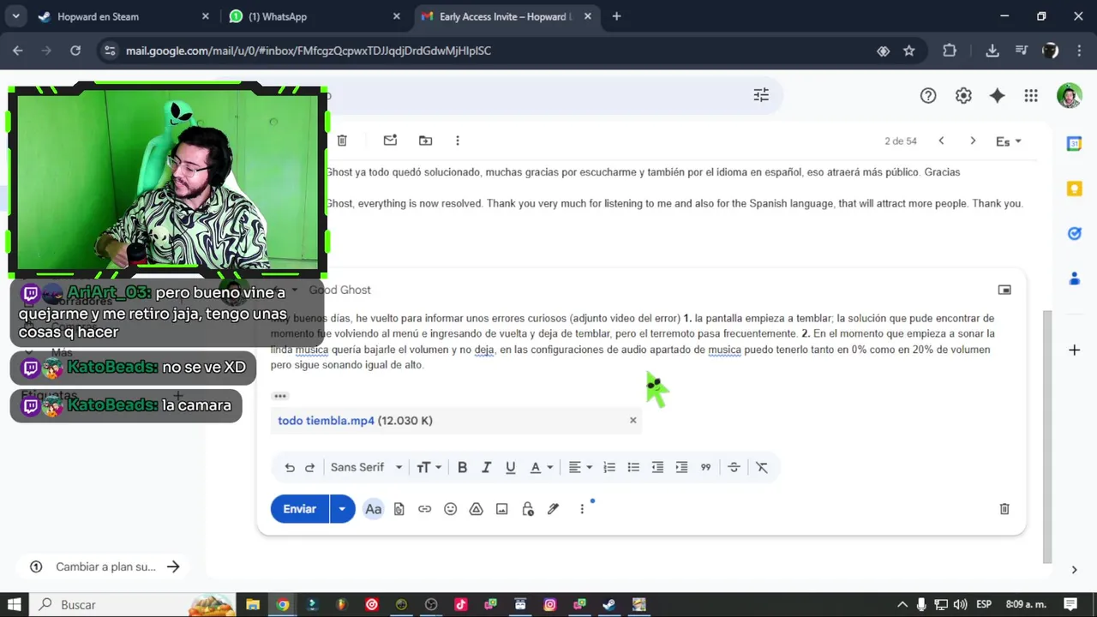Remove formatting from selected text
Screen dimensions: 1097x617
point(762,467)
